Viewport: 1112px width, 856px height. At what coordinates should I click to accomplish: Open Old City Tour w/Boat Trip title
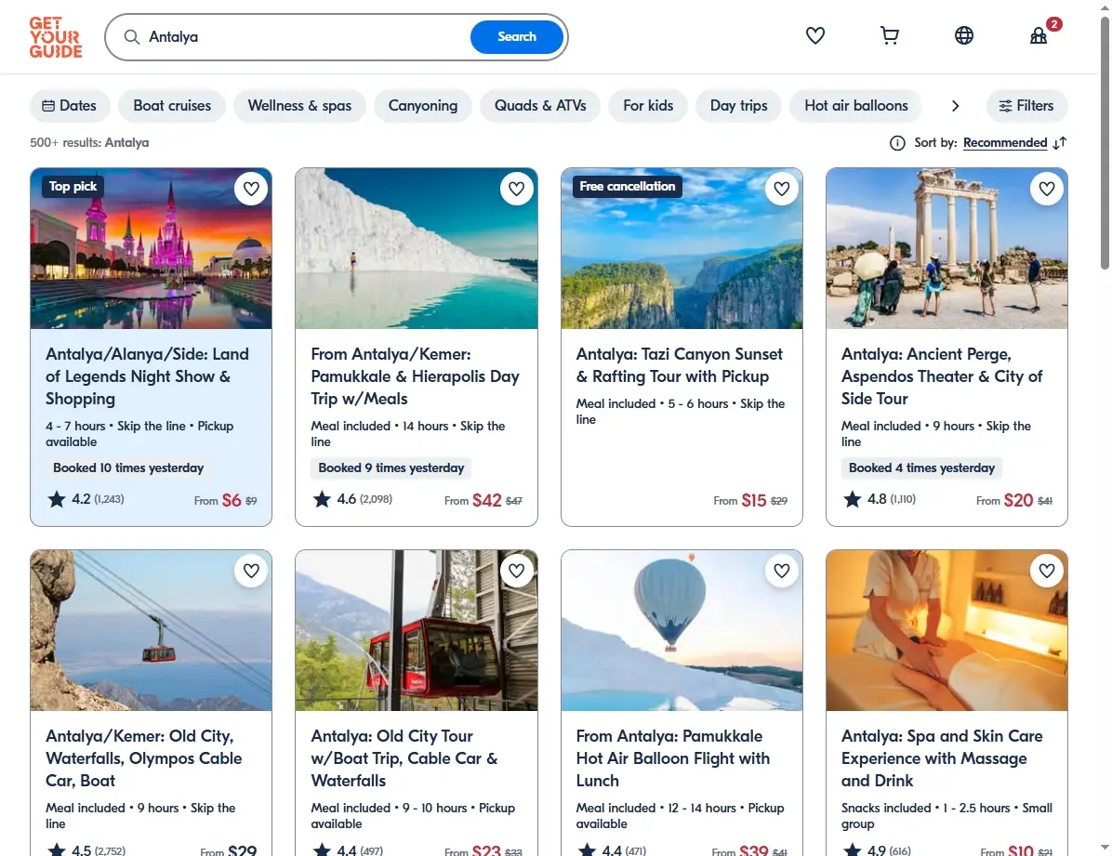[404, 758]
